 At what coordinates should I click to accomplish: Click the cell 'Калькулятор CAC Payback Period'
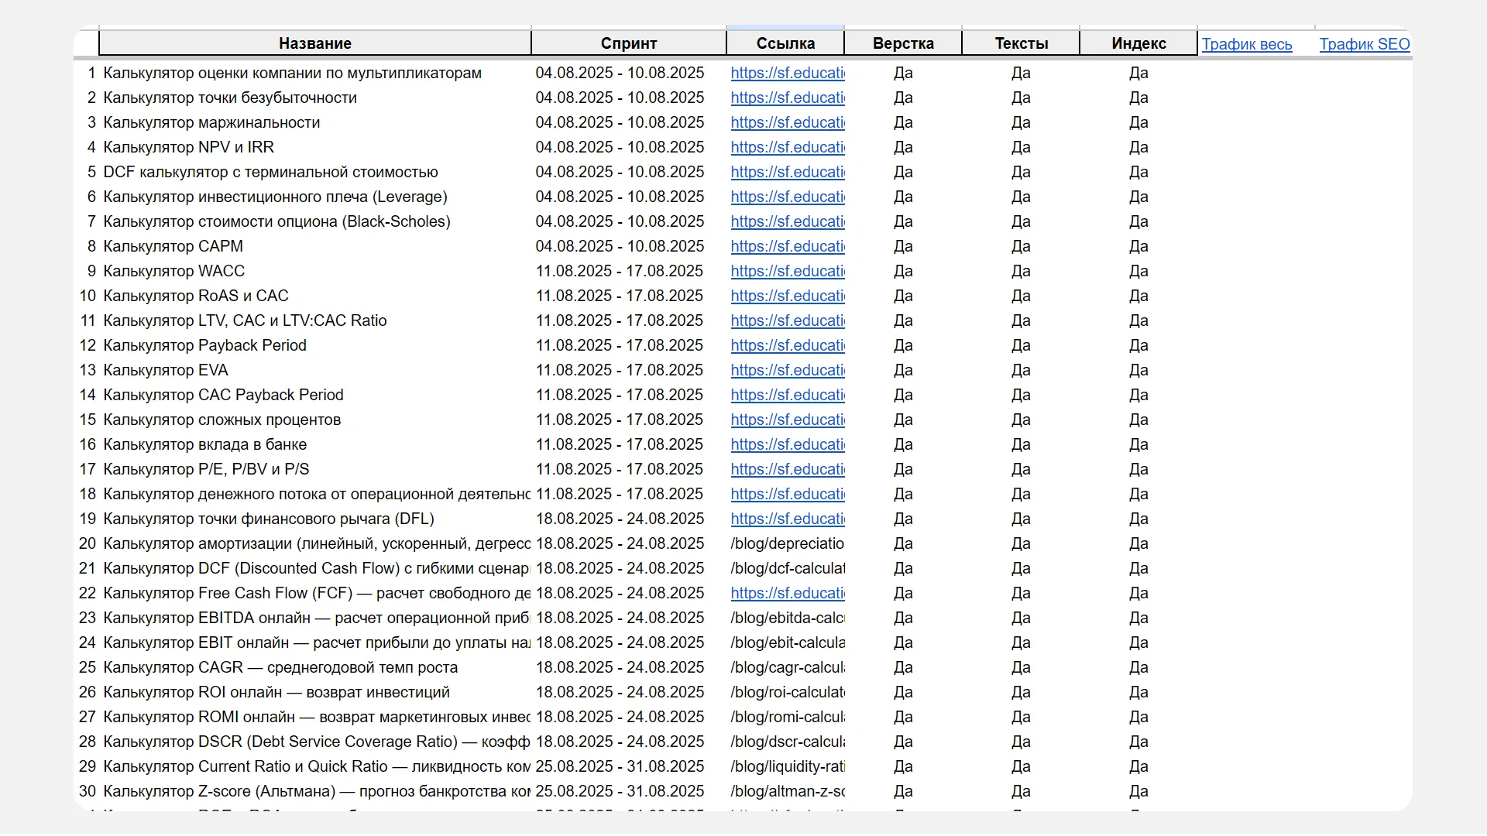pos(224,395)
